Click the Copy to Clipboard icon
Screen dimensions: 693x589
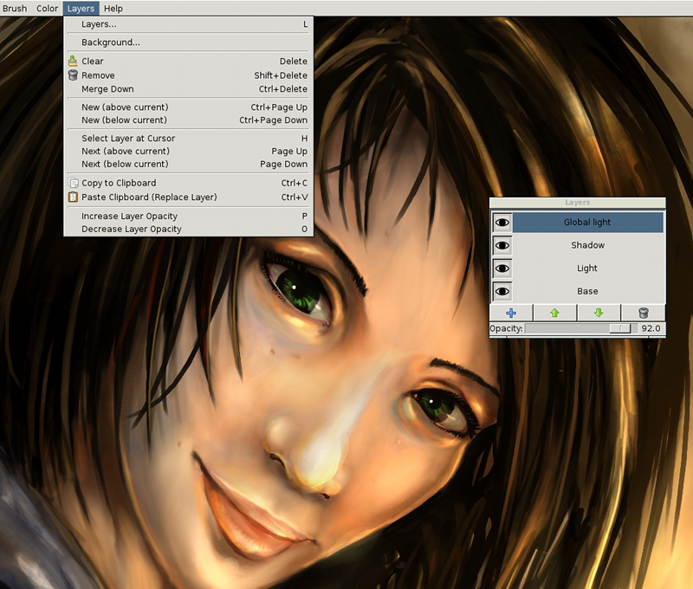coord(73,183)
